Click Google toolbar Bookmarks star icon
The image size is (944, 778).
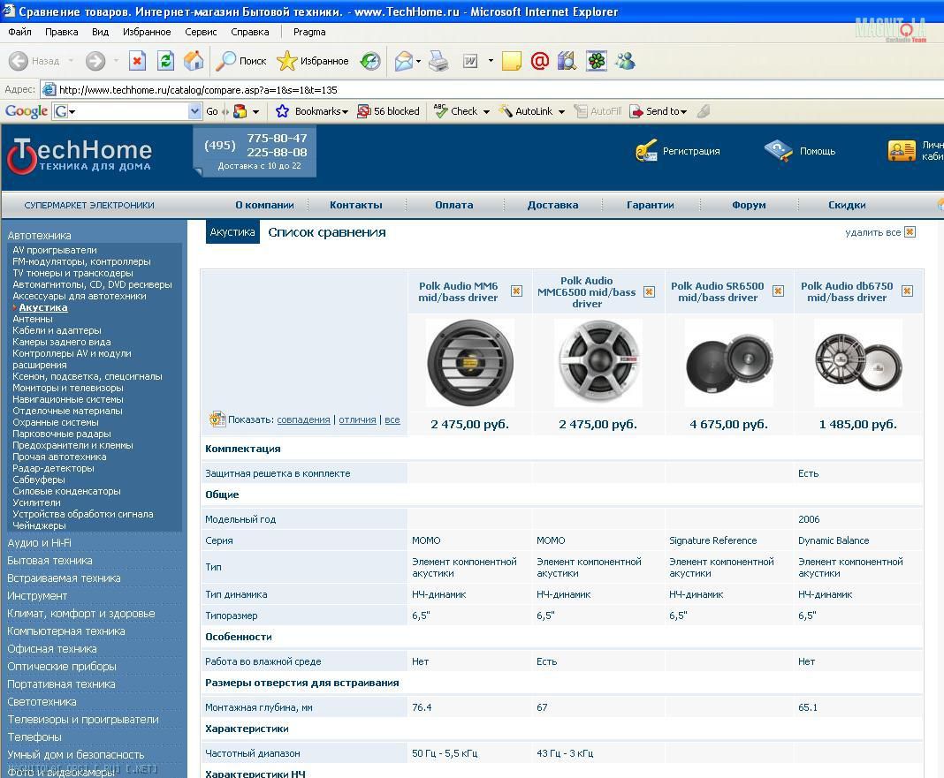point(282,111)
